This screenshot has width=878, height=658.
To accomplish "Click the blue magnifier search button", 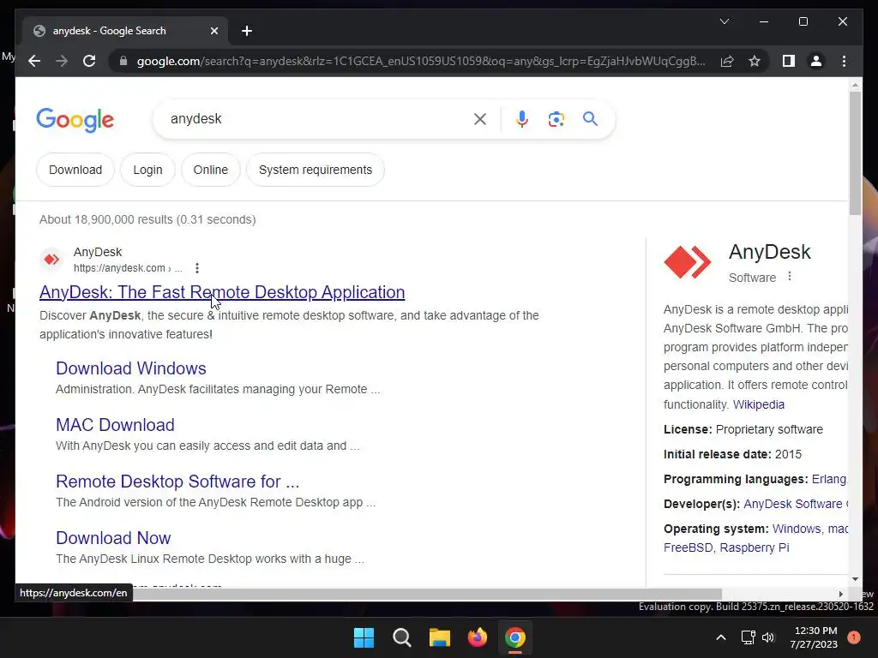I will point(590,118).
